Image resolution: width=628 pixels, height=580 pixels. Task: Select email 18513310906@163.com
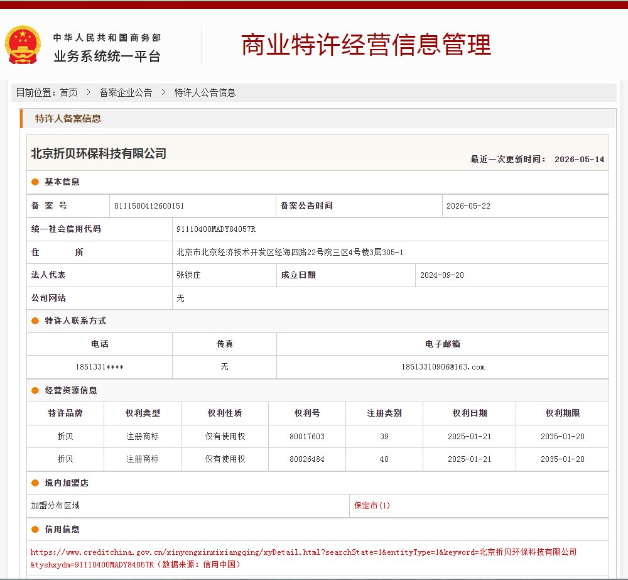443,367
